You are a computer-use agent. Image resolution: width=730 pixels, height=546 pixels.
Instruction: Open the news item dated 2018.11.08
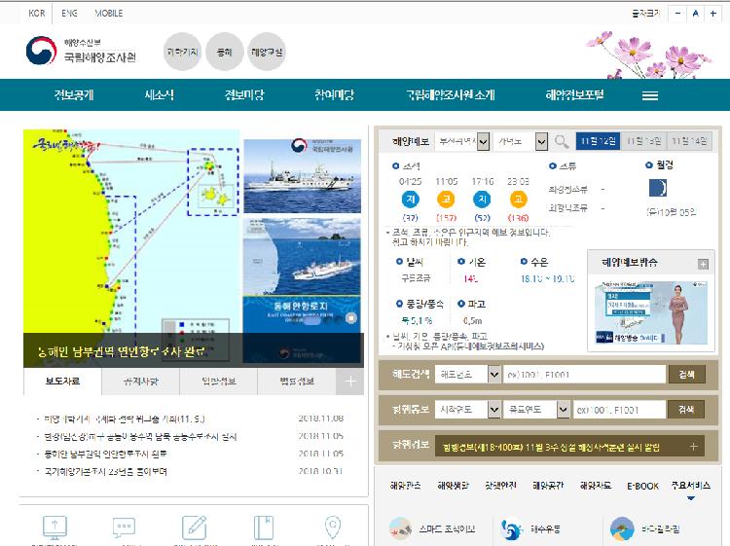click(x=124, y=419)
